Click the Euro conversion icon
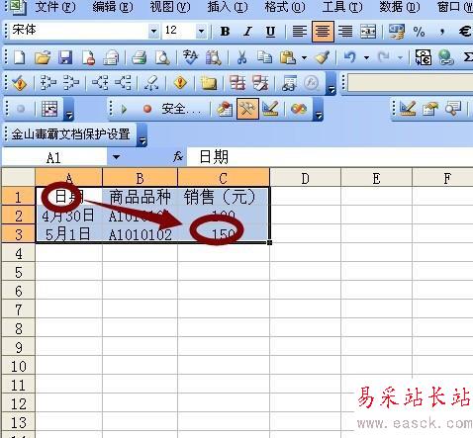473x438 pixels. [424, 57]
